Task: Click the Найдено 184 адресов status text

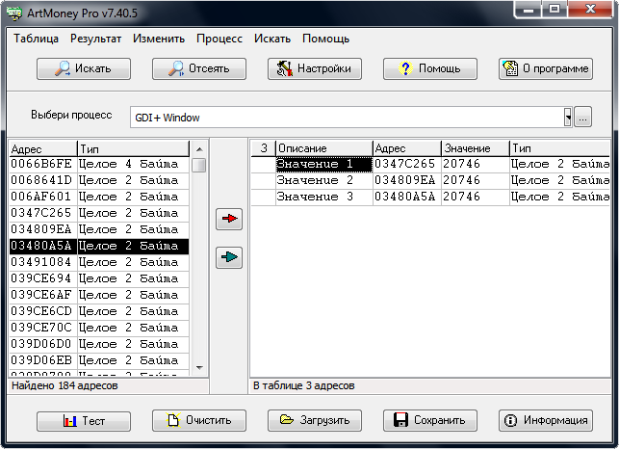Action: point(64,385)
